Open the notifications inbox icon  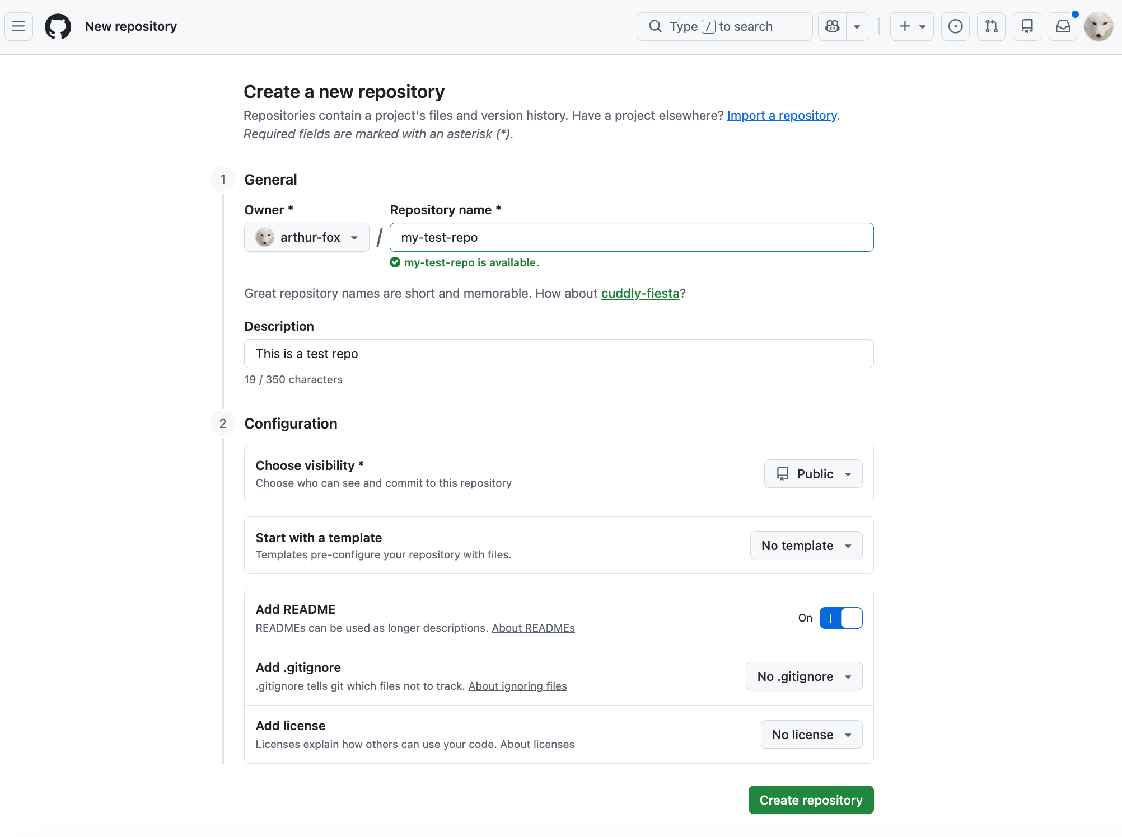(x=1063, y=26)
